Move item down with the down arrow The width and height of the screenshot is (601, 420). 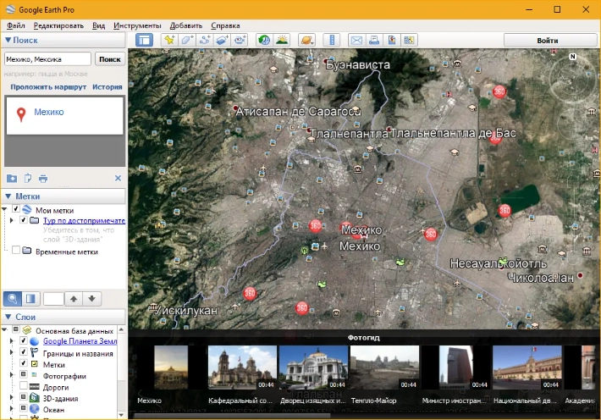click(92, 299)
